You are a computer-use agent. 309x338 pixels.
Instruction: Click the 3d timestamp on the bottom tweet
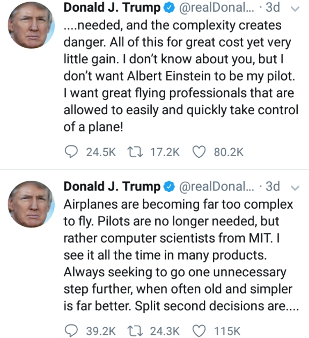273,187
